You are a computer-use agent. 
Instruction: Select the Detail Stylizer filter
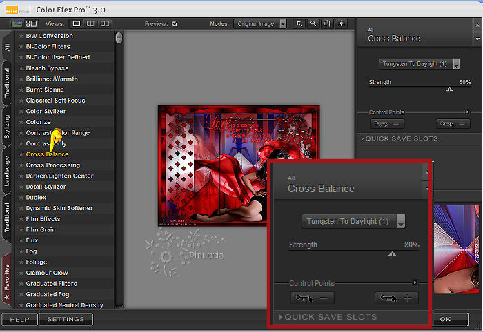(x=46, y=187)
